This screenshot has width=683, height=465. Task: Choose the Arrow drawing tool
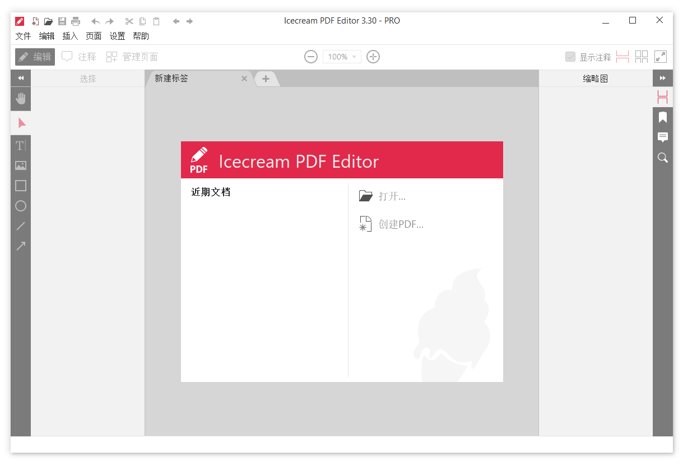[x=21, y=246]
